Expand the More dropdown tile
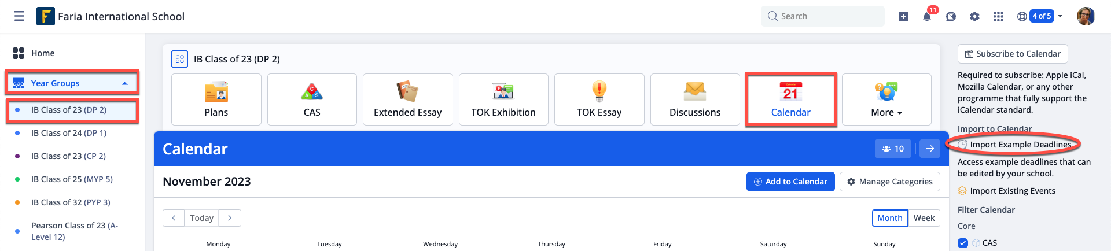1111x251 pixels. click(x=886, y=99)
